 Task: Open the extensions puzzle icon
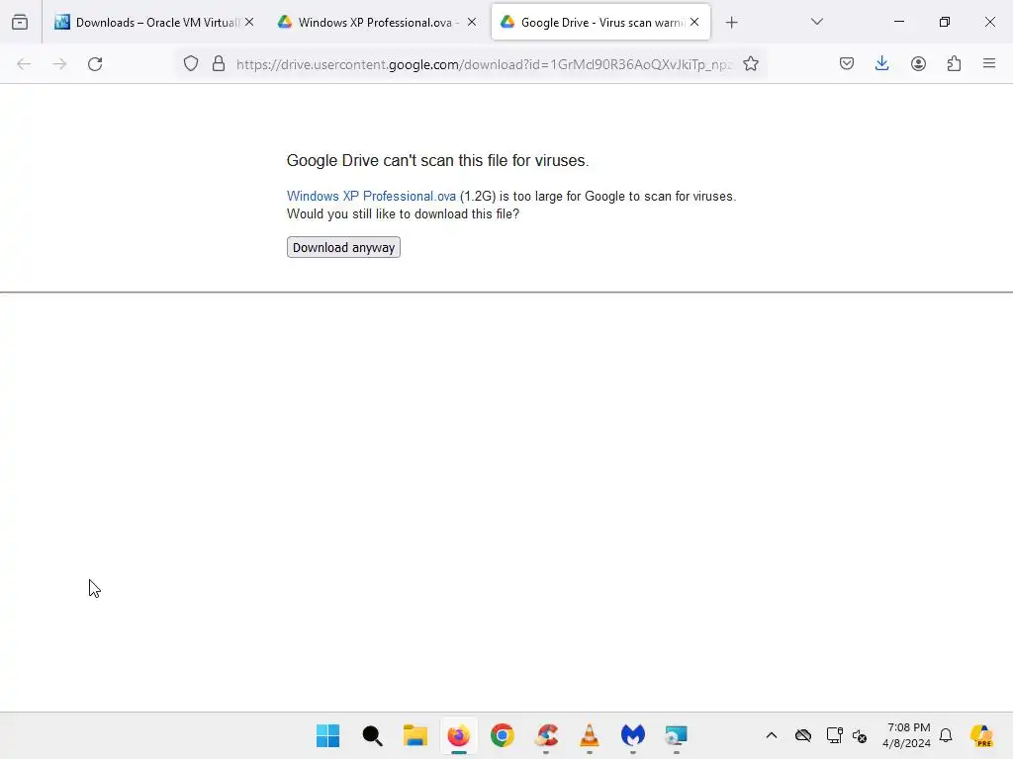(954, 63)
